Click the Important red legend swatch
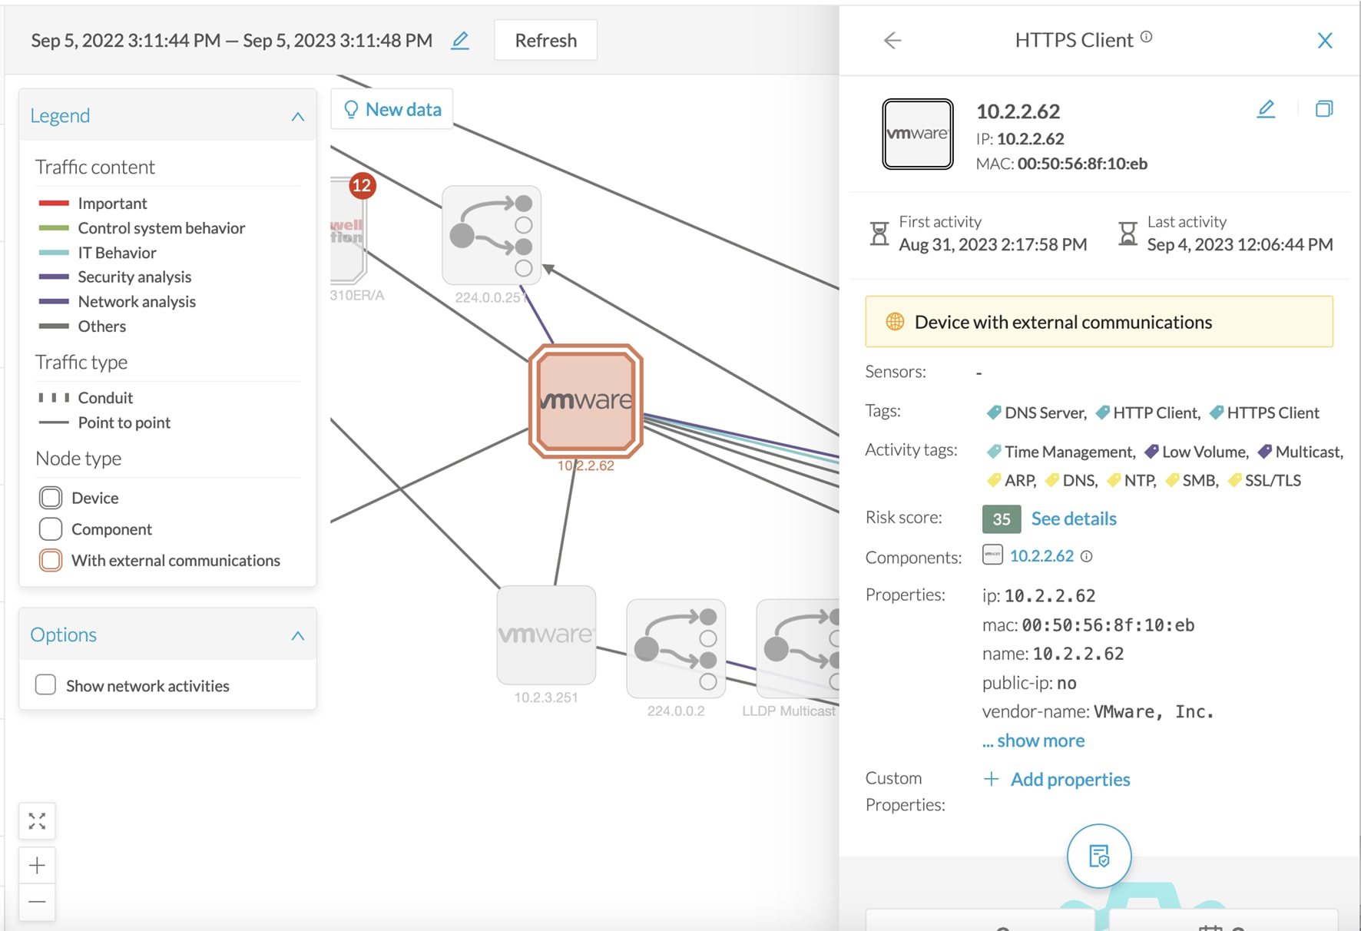Screen dimensions: 1361x931 point(54,204)
